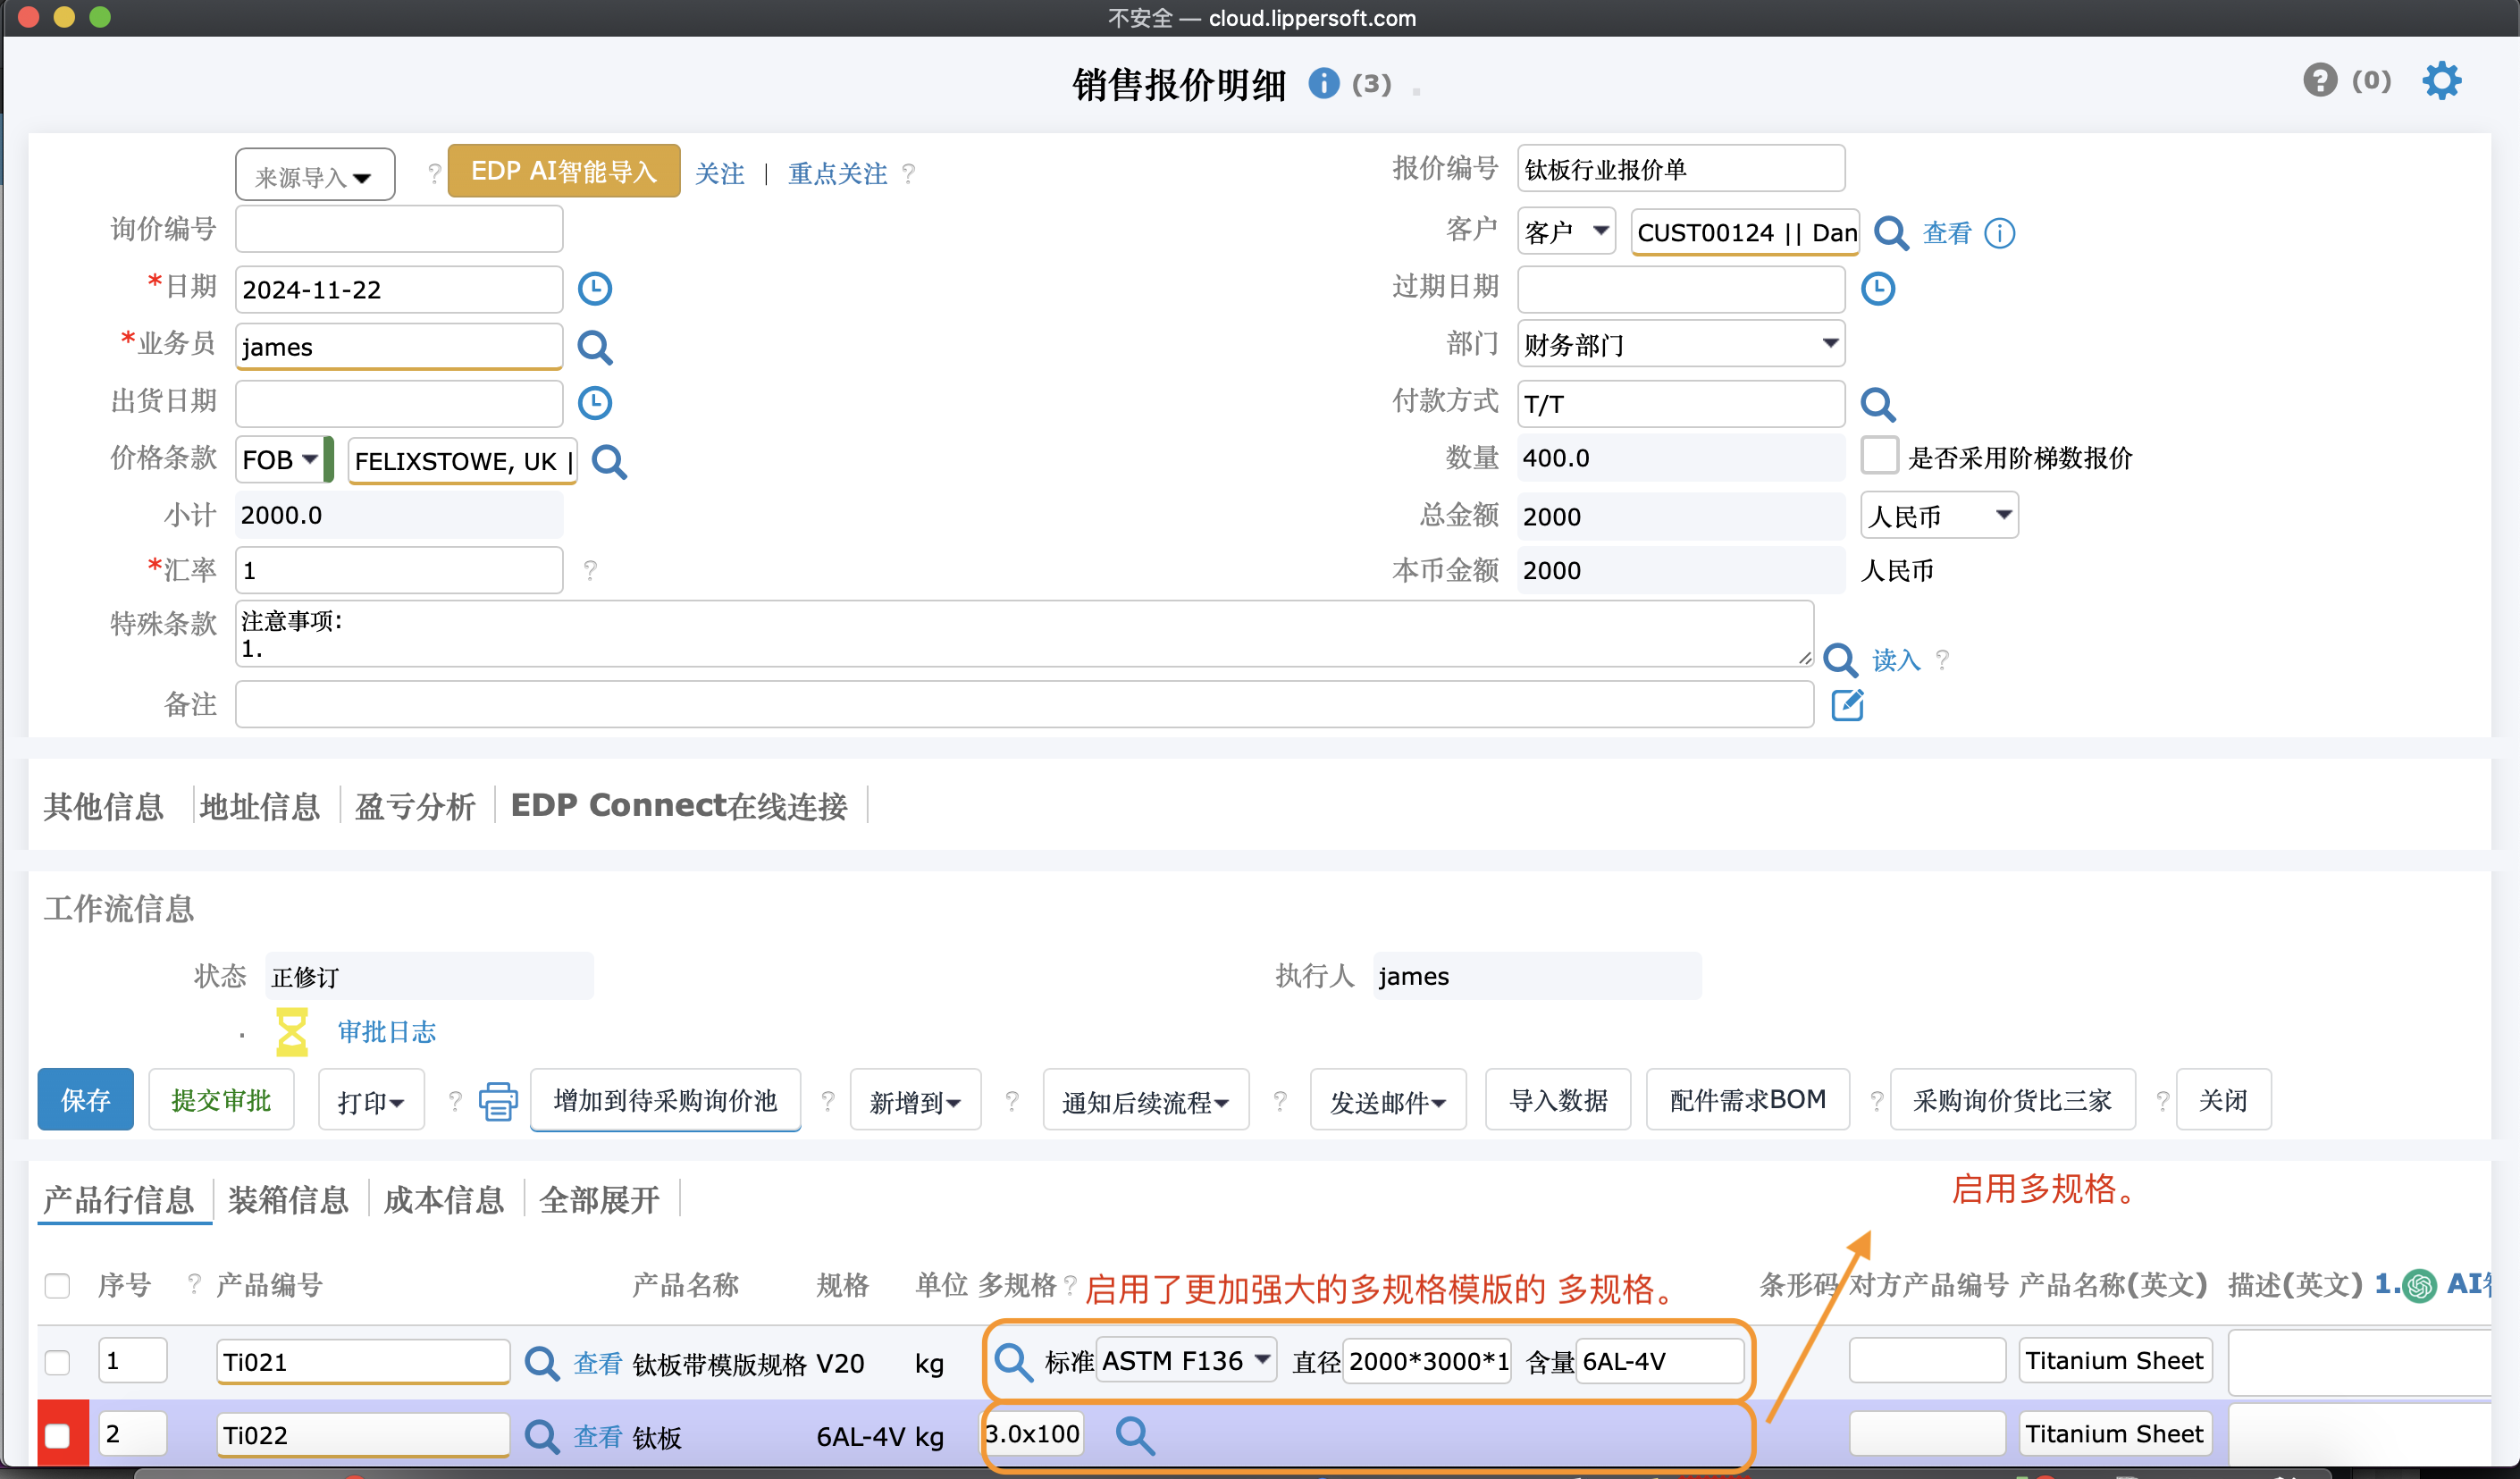Click the EDP AI智能导入 button
2520x1479 pixels.
[563, 171]
